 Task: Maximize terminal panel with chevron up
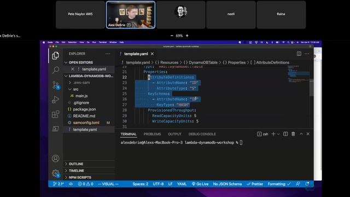click(301, 134)
